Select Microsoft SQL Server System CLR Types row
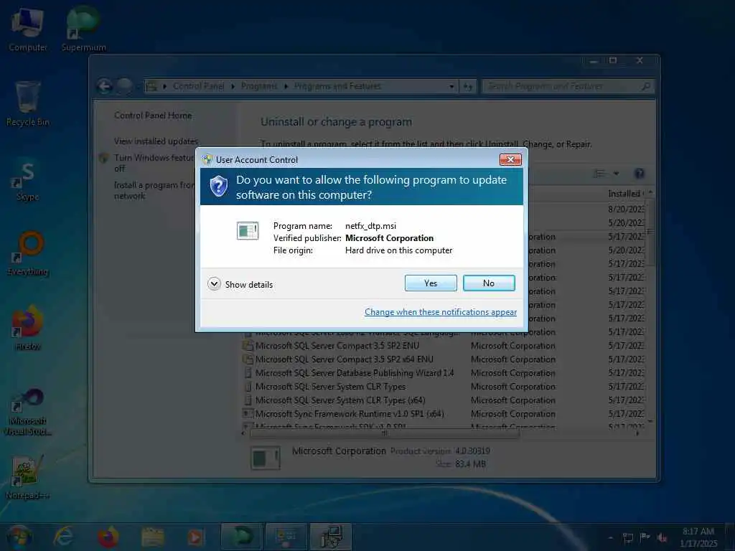This screenshot has width=735, height=551. coord(444,387)
